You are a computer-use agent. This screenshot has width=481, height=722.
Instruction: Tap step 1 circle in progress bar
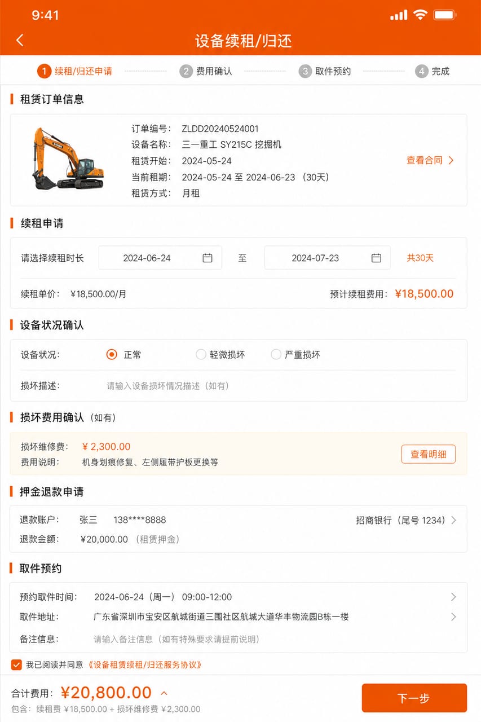coord(44,71)
